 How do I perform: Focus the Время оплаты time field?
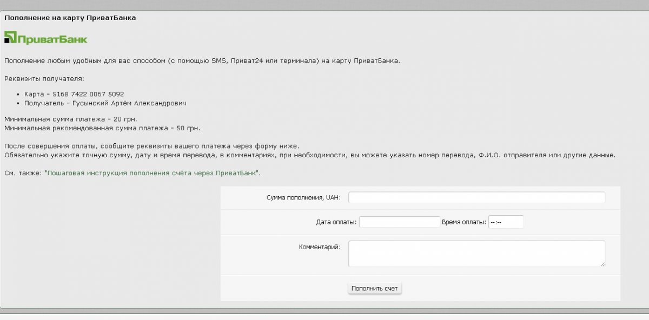(506, 222)
